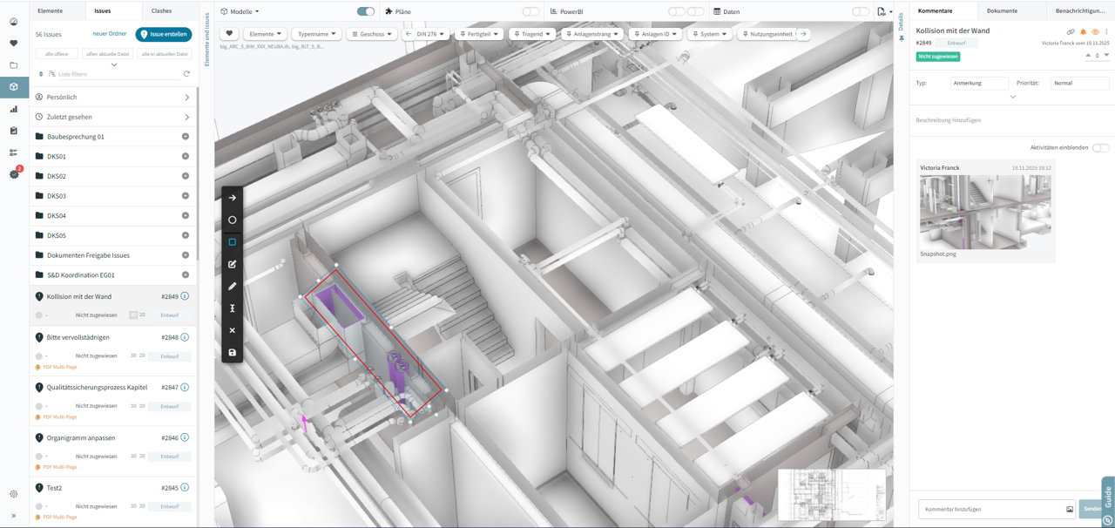Open the Dokumente tab
The image size is (1115, 528).
(x=1002, y=10)
